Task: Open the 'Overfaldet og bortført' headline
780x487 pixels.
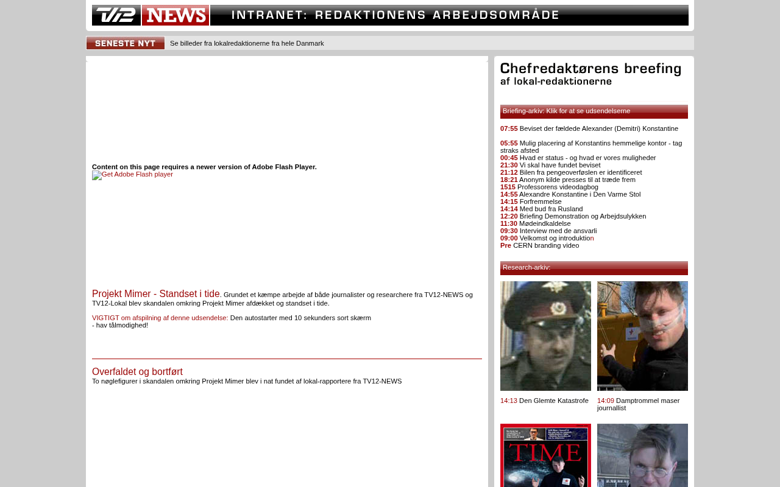Action: click(137, 372)
